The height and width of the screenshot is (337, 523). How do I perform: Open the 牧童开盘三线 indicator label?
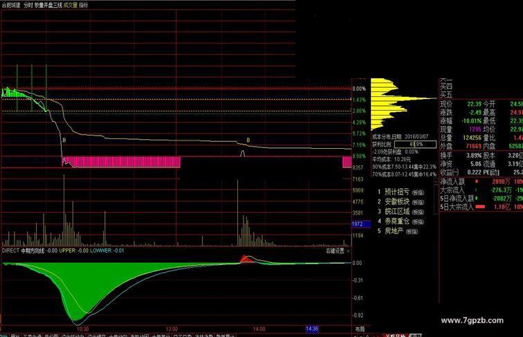[48, 6]
